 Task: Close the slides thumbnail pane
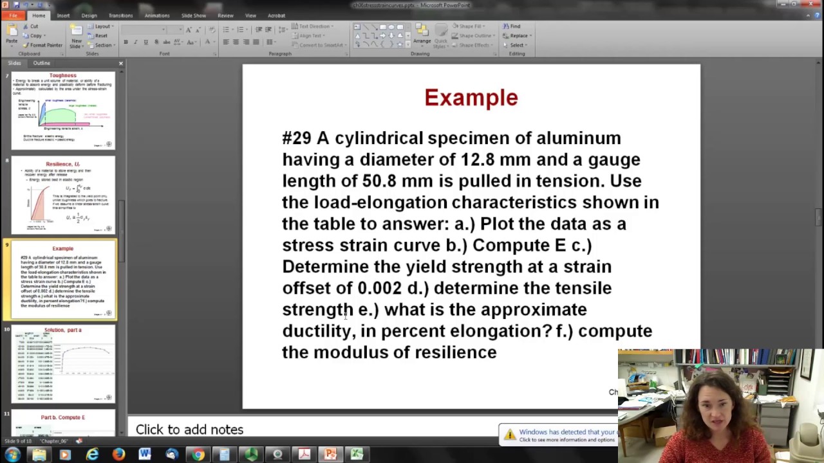click(120, 63)
